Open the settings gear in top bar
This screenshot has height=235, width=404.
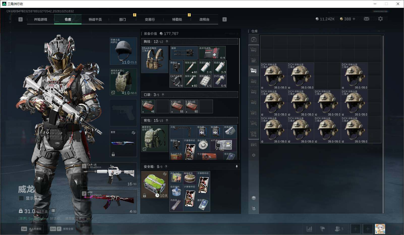pos(380,19)
